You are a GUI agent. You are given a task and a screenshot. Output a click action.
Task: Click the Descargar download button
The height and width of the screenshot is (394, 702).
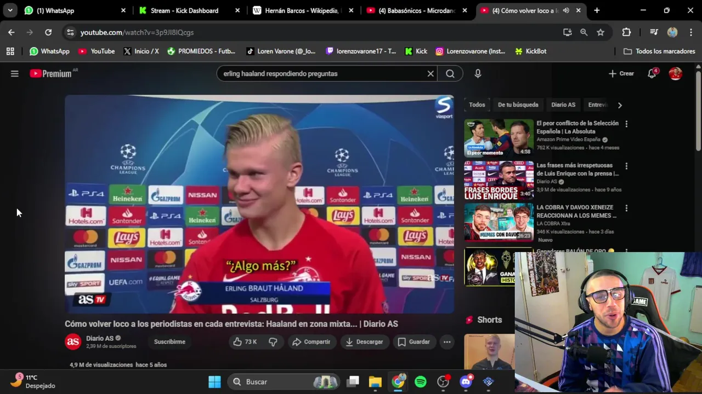(364, 341)
